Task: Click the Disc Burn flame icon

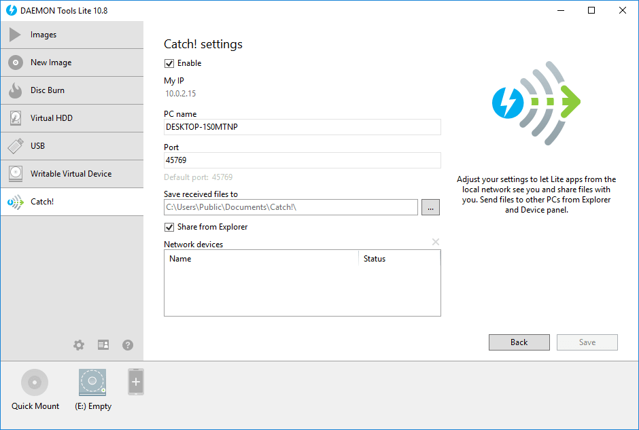Action: click(16, 90)
